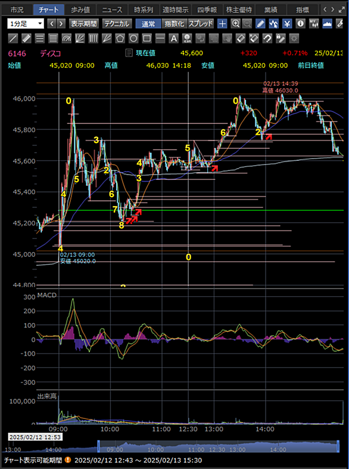
Task: Toggle the pencil drawing toolbar
Action: click(x=261, y=24)
